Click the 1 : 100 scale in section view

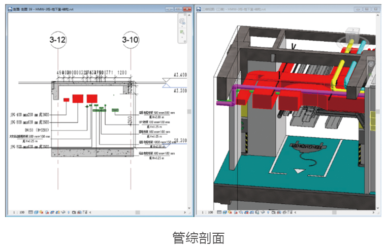pyautogui.click(x=19, y=212)
